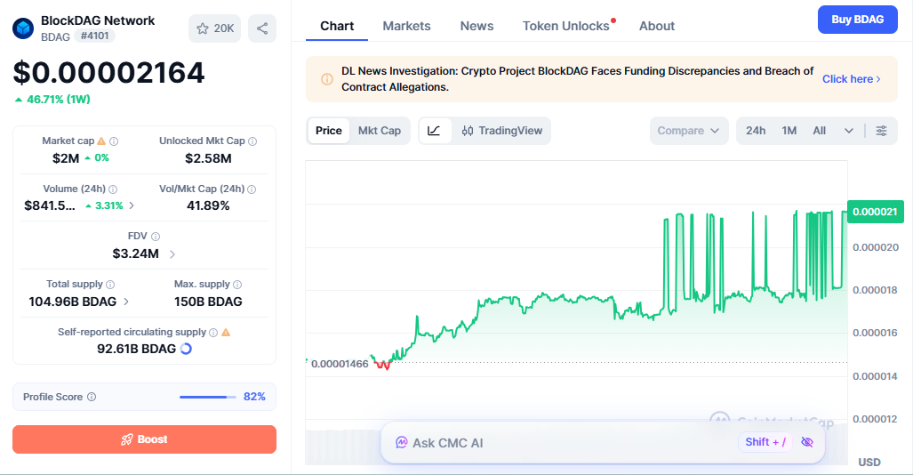Click the 82% profile score value
This screenshot has width=913, height=475.
(254, 397)
